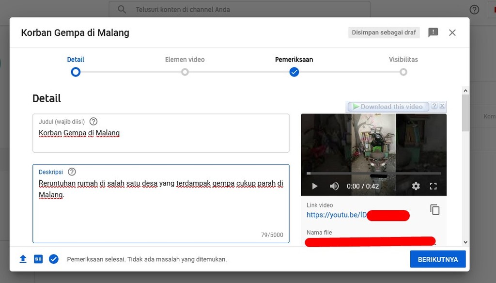The image size is (496, 283).
Task: Send feedback using the exclamation speech-bubble icon
Action: (433, 32)
